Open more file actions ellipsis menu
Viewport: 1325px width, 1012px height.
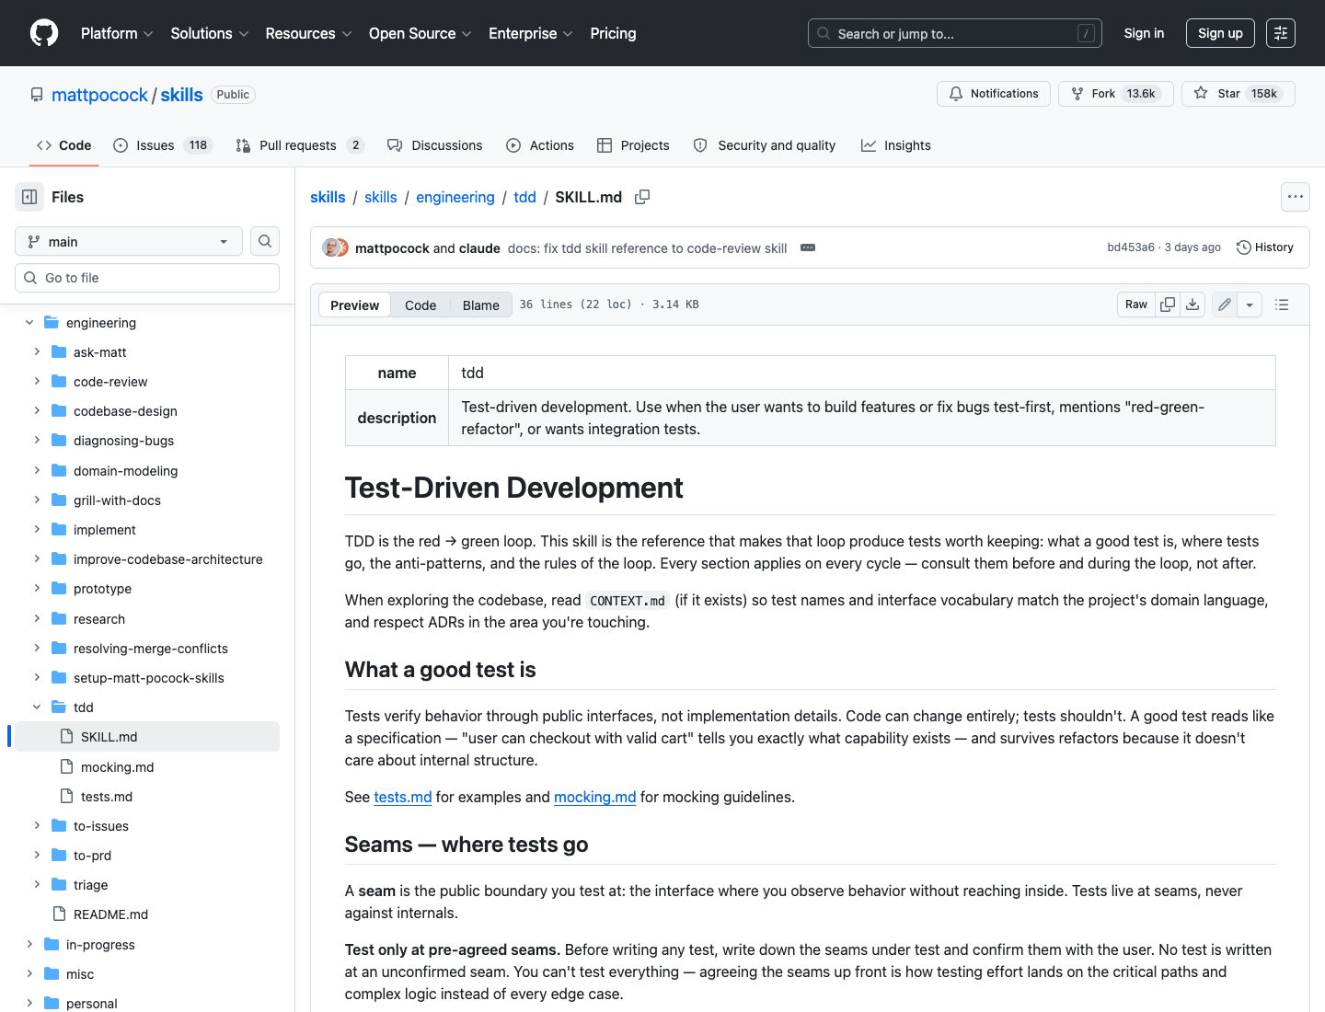pos(1296,197)
